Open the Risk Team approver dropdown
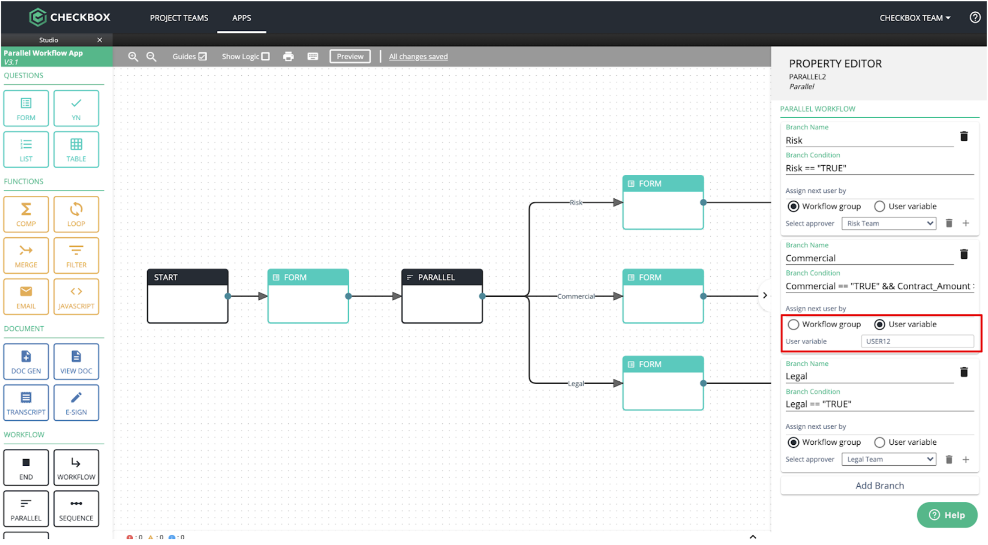This screenshot has height=545, width=988. (x=889, y=223)
